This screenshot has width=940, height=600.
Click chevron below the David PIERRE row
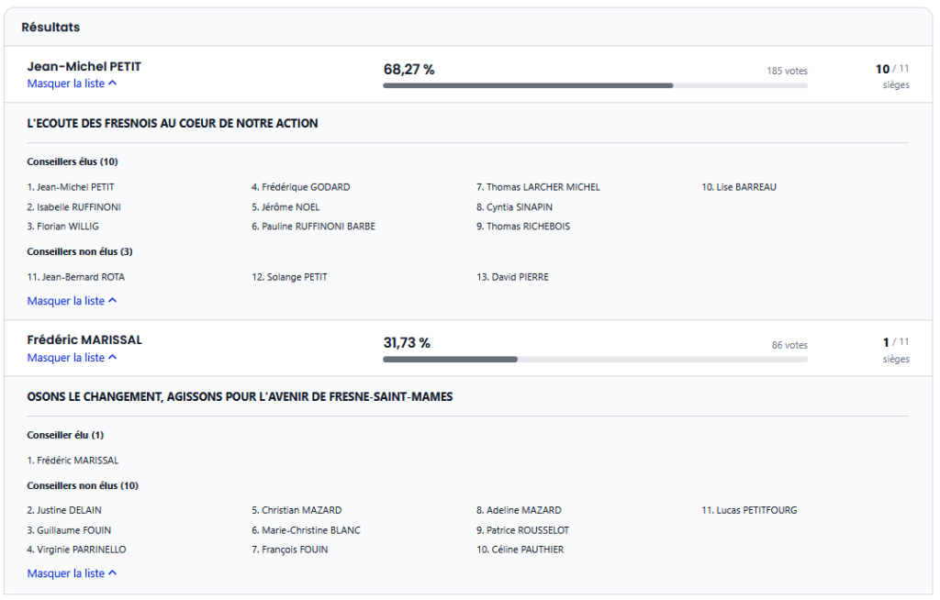(x=112, y=301)
